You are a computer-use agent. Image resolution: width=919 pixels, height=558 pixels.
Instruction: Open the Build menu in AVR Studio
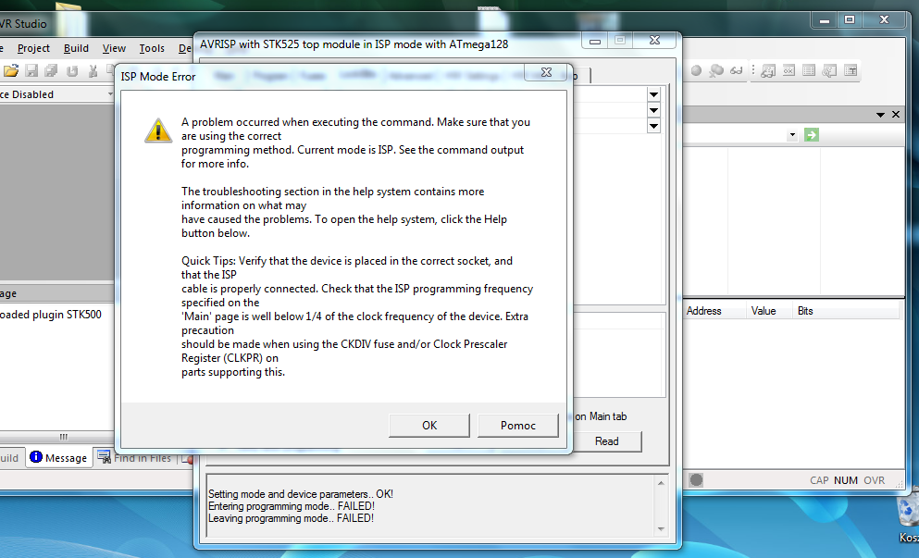click(x=76, y=48)
